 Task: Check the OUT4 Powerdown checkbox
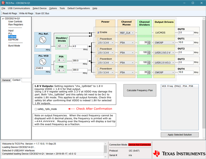tap(98, 69)
